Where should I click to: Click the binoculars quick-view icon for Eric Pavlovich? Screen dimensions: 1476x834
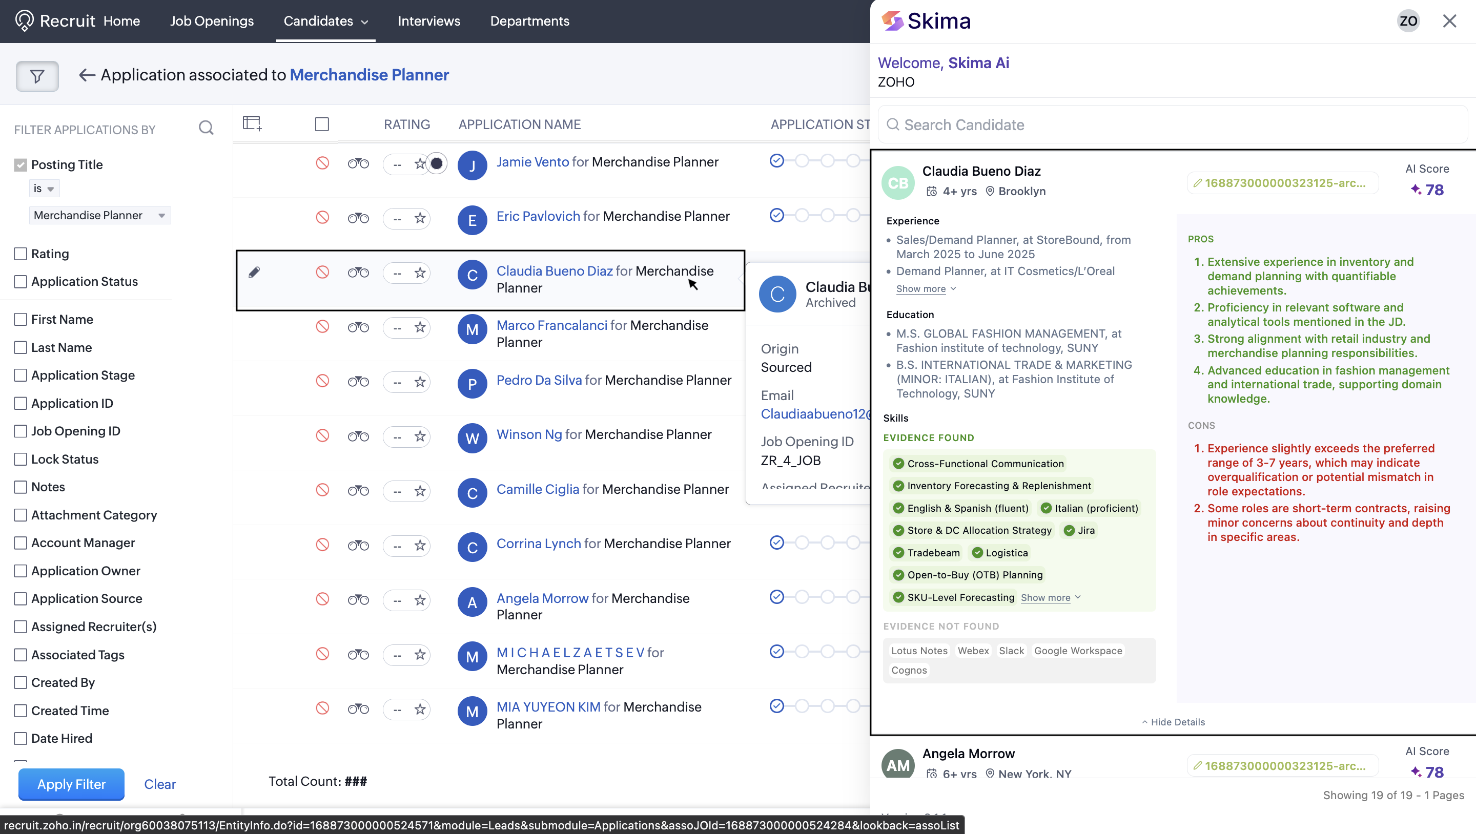[358, 218]
